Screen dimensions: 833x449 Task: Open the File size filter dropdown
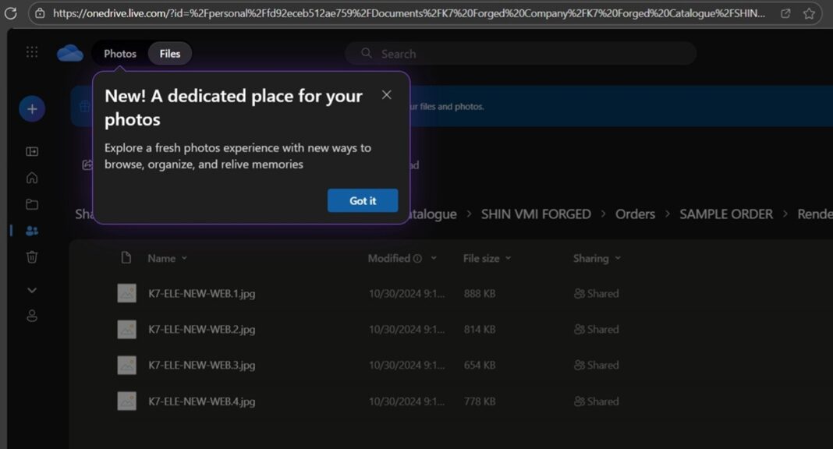pos(508,258)
